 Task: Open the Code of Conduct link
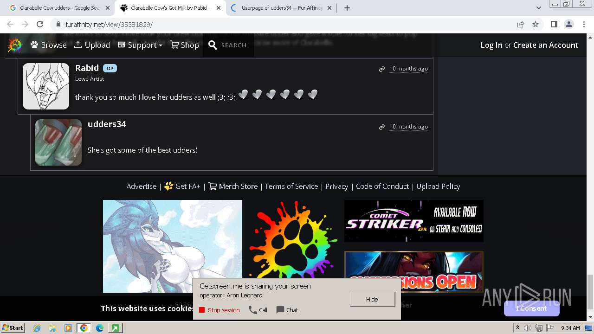click(382, 186)
